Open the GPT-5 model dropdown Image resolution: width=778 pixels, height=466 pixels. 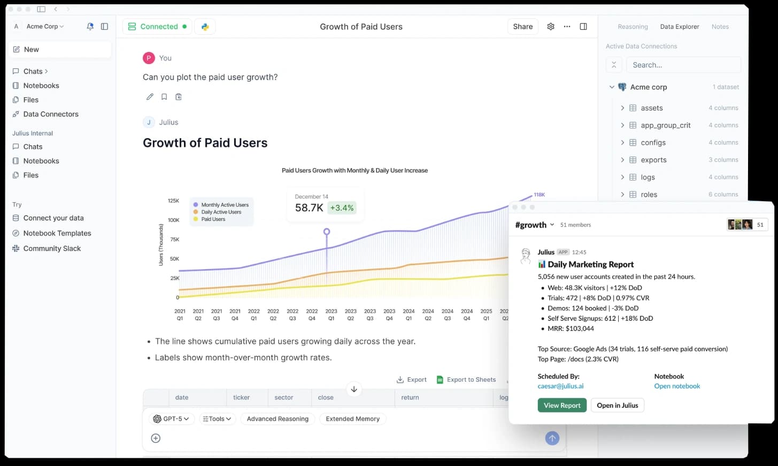point(171,419)
